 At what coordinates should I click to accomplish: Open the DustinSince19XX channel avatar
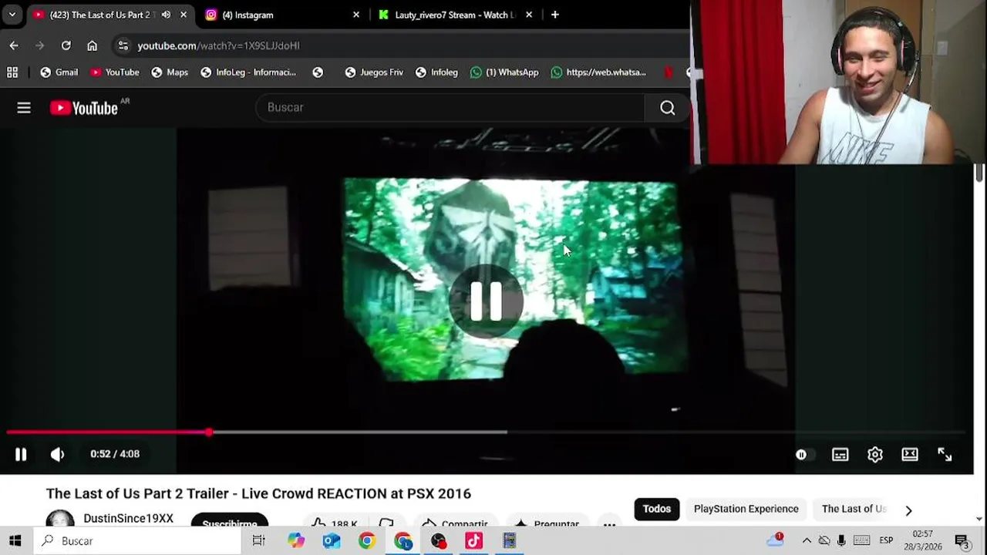[x=60, y=518]
